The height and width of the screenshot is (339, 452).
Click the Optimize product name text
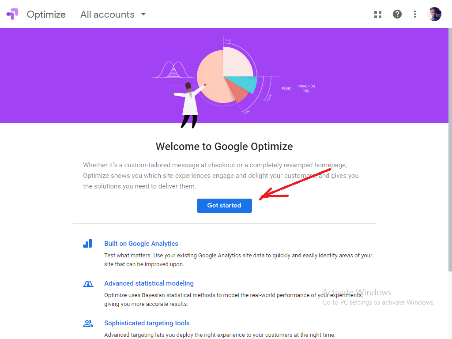point(46,15)
